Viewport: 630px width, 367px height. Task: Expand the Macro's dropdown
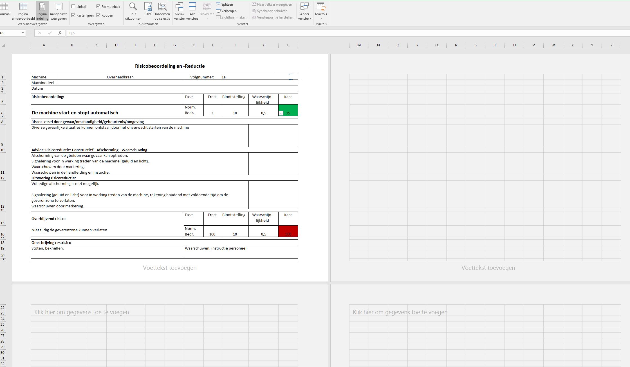point(321,19)
